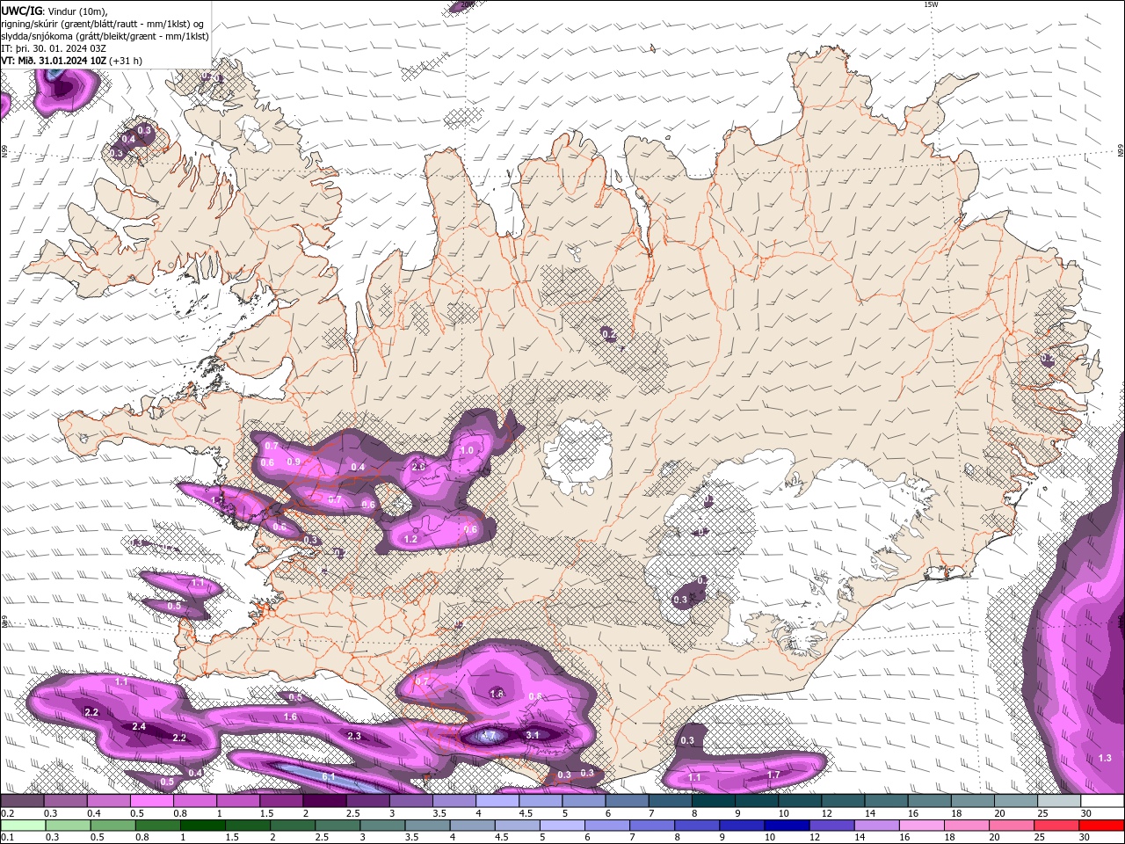Click the 'slydda/snjókoma' legend description line
Image resolution: width=1125 pixels, height=844 pixels.
pos(105,36)
